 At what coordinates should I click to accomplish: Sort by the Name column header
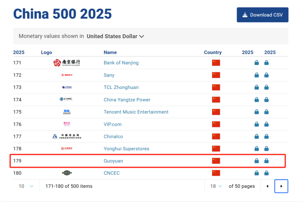click(x=110, y=52)
